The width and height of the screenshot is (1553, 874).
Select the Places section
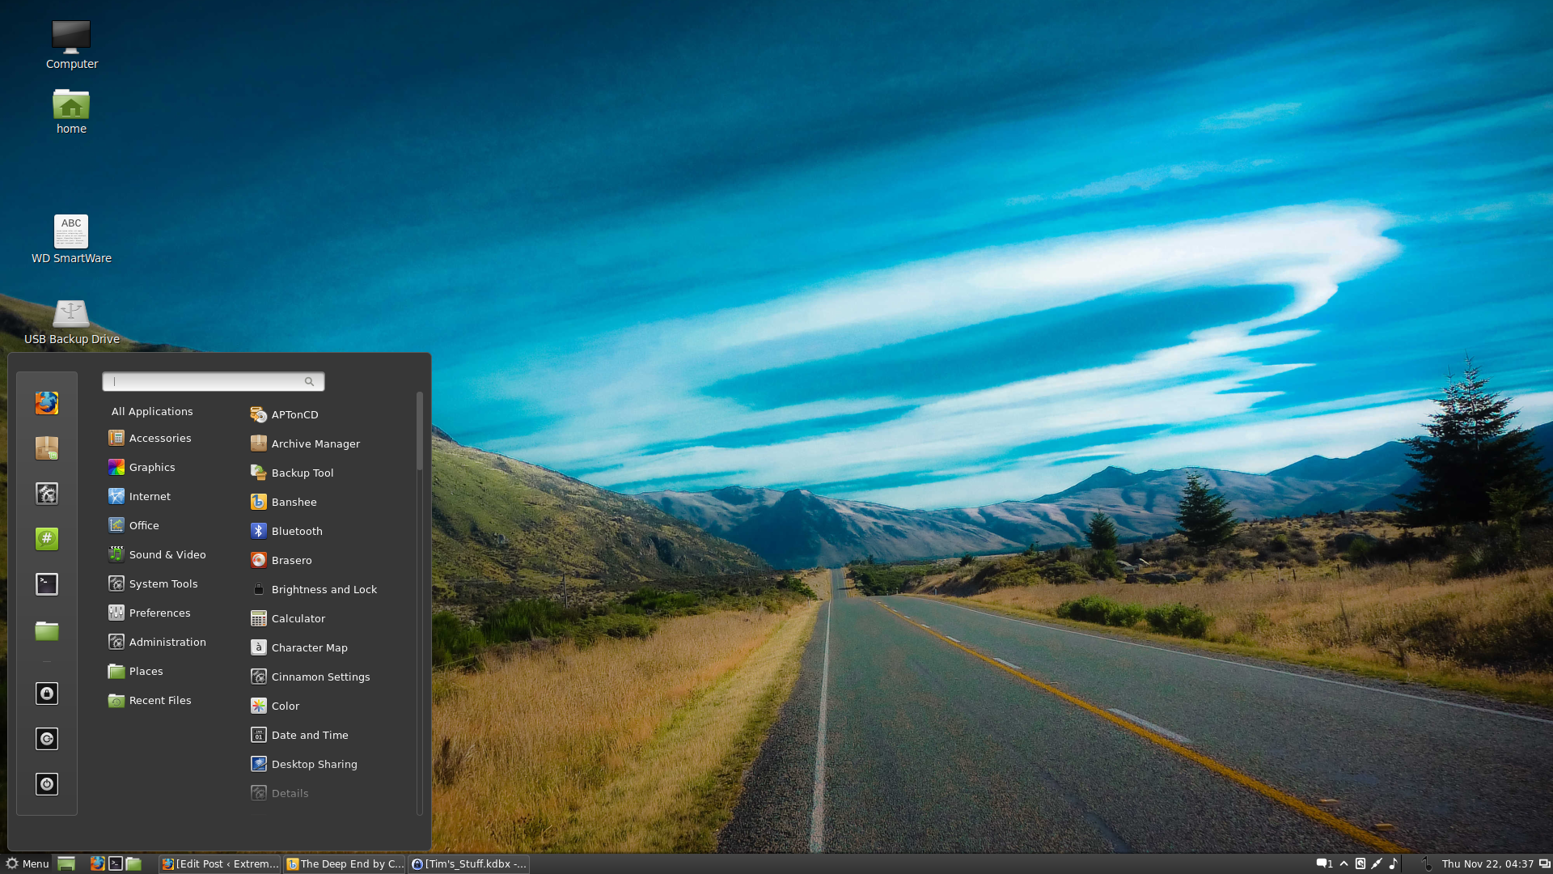(145, 670)
